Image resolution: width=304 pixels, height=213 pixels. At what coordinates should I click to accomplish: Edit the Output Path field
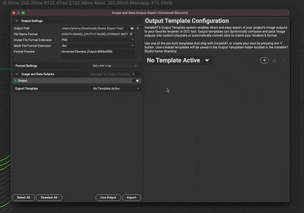click(x=95, y=28)
